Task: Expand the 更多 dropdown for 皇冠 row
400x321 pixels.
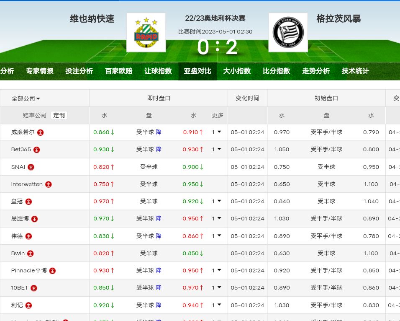Action: [x=216, y=201]
